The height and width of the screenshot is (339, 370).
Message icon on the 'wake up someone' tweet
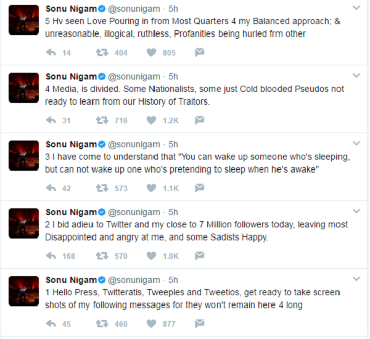[x=199, y=188]
